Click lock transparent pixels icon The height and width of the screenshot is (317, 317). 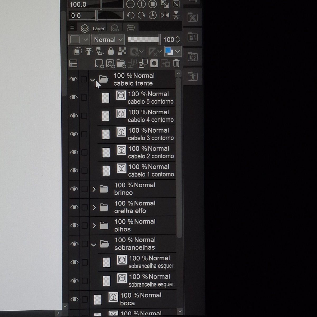(122, 51)
